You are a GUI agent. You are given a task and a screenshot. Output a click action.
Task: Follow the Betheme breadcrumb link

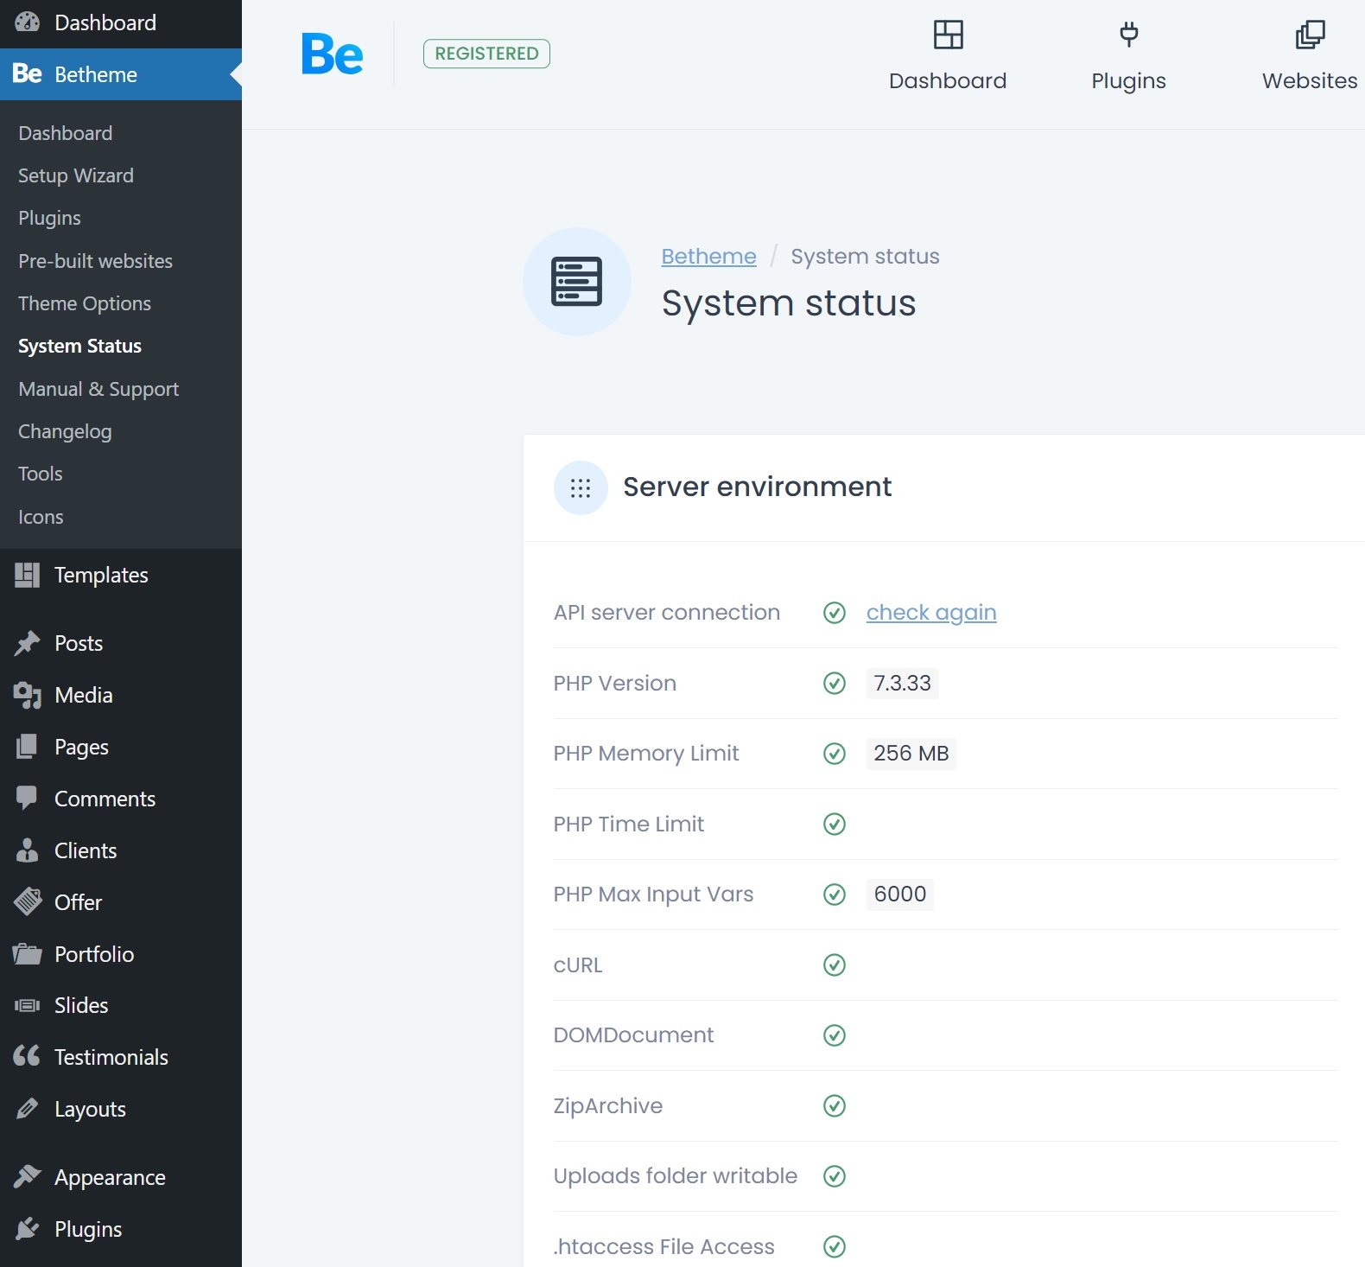[x=708, y=257]
